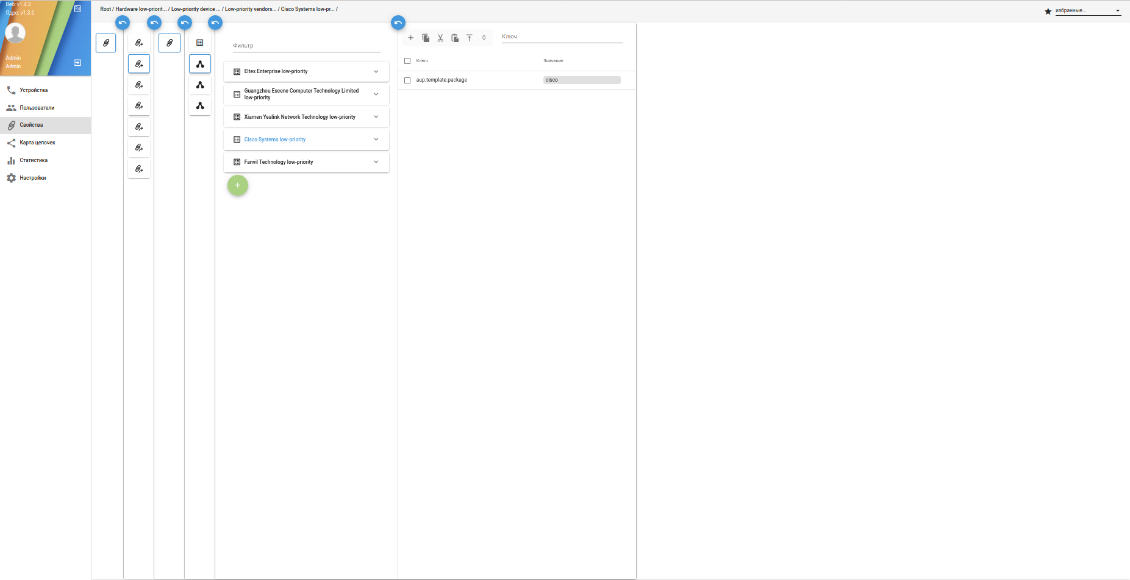Open Карта цепочек in the sidebar
The image size is (1130, 580).
point(45,143)
